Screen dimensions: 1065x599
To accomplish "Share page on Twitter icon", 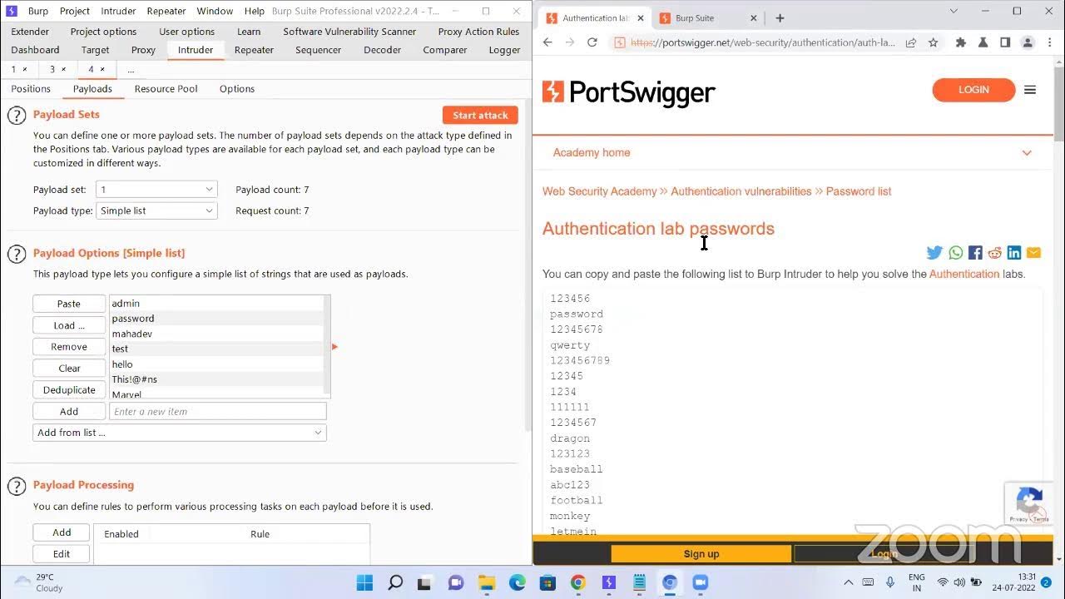I will [x=934, y=253].
